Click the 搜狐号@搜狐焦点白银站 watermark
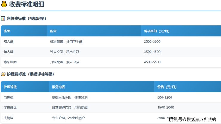 coord(192,120)
